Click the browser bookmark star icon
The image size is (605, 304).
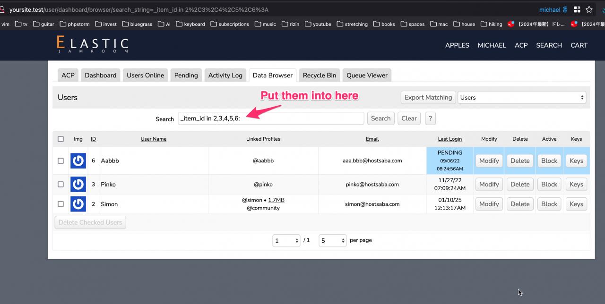589,9
